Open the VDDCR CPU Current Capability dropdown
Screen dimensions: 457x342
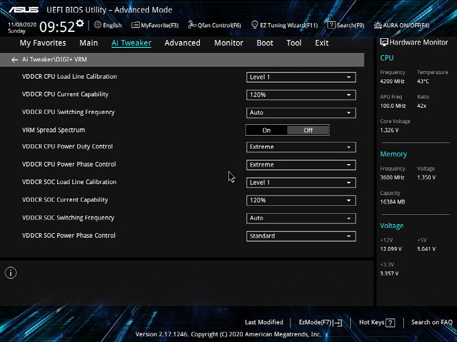(301, 95)
